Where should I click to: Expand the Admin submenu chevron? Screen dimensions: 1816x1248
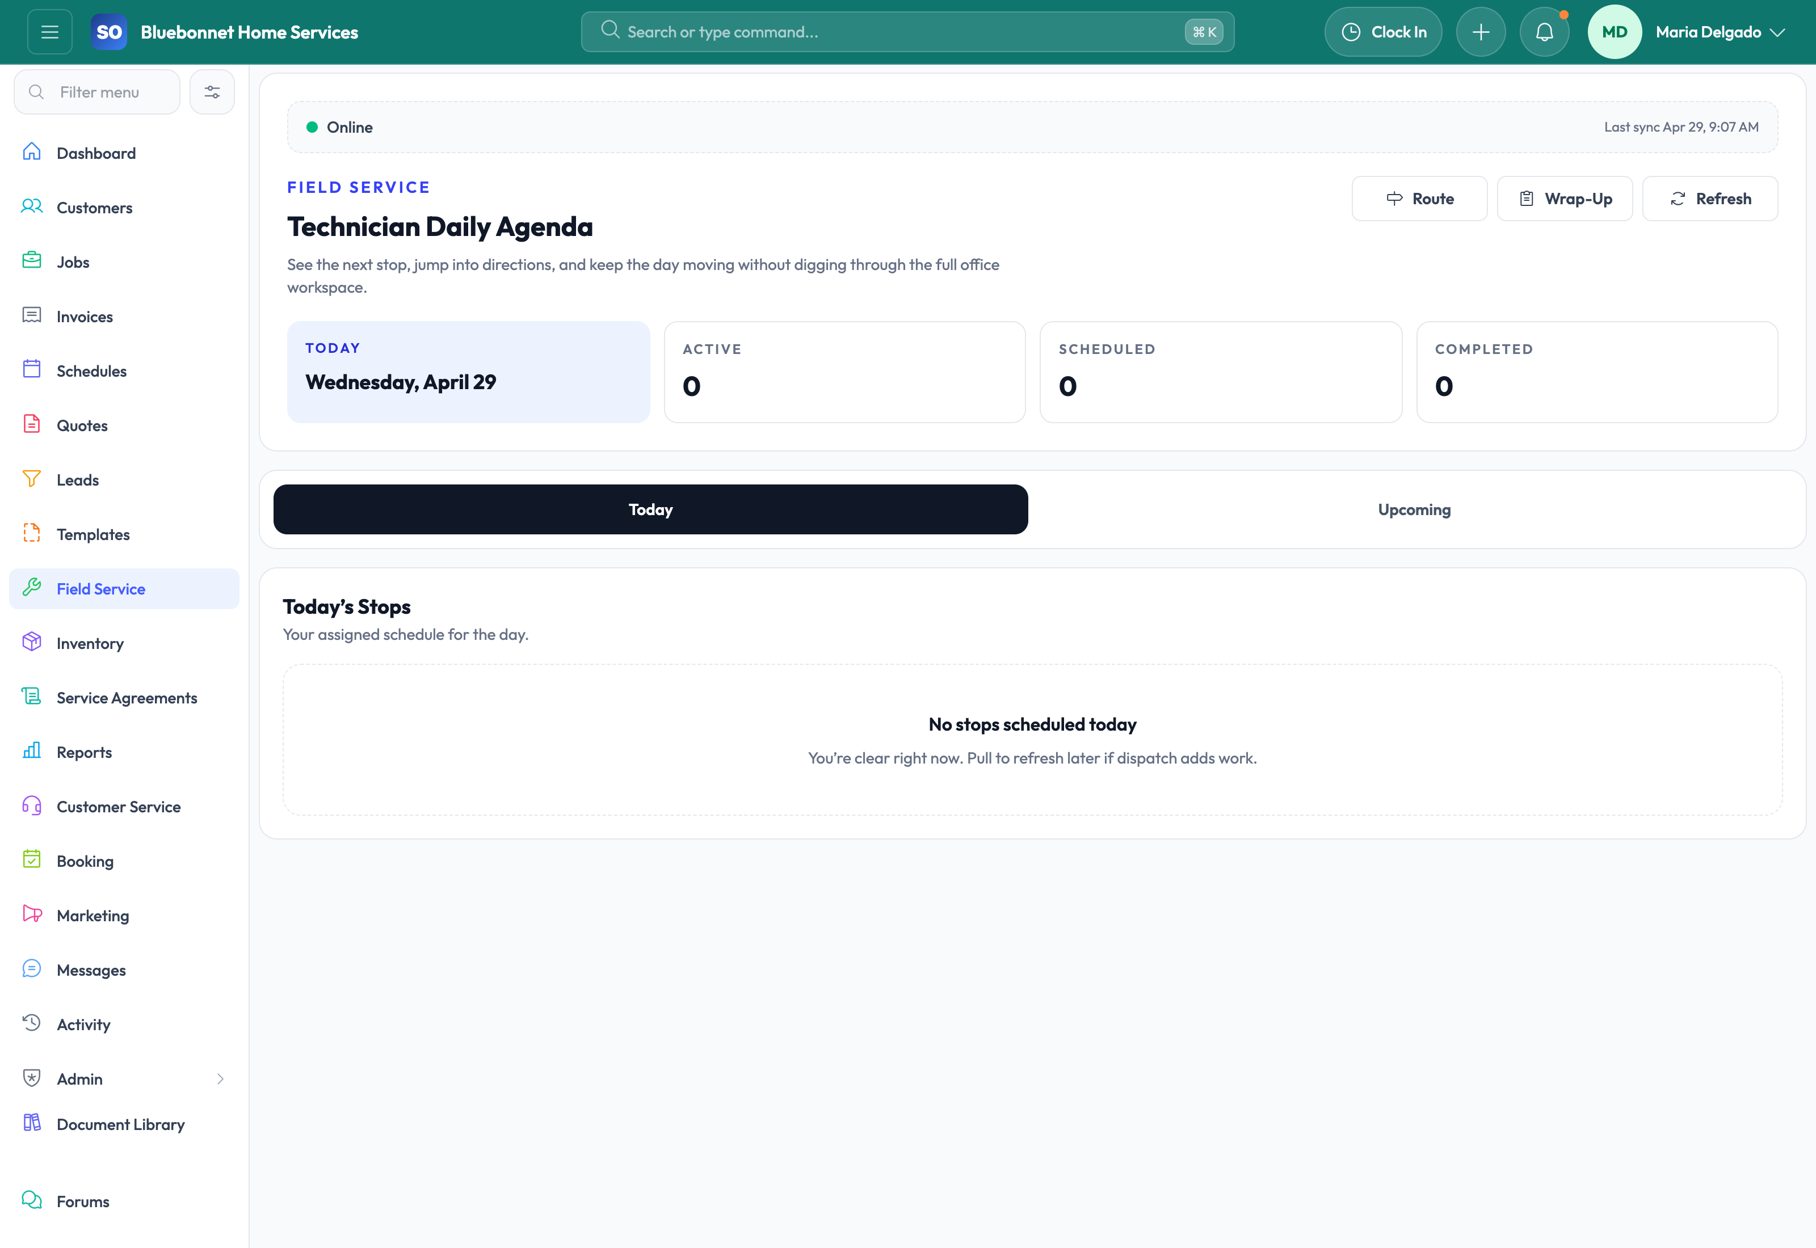point(221,1079)
